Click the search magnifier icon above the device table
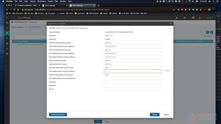This screenshot has height=124, width=221. (x=14, y=37)
